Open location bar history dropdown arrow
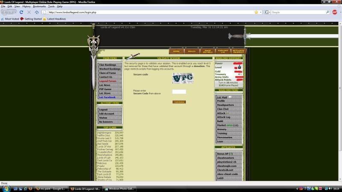342x192 pixels. [x=261, y=12]
